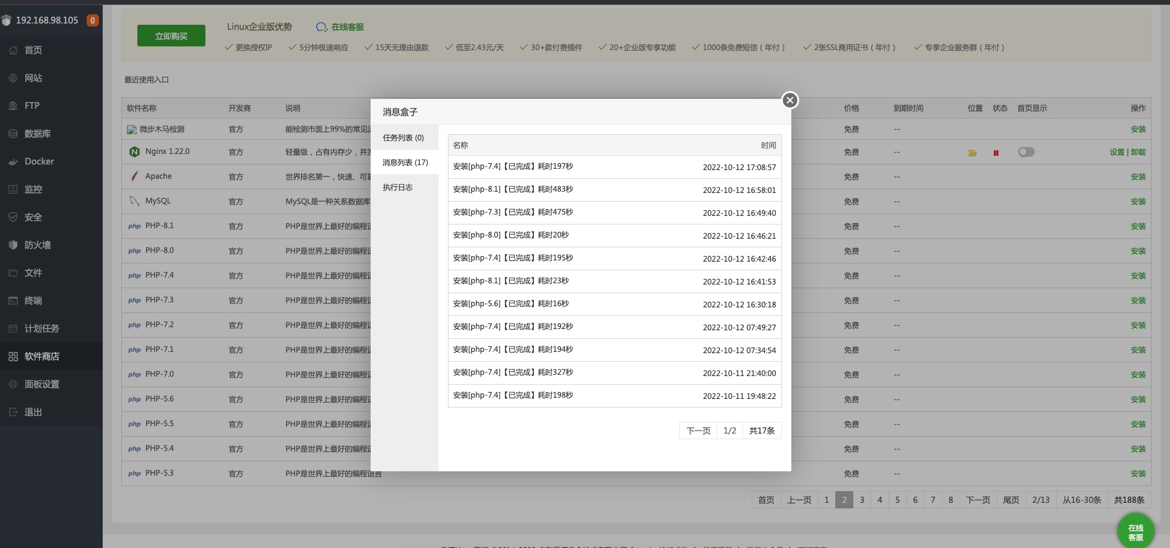Click Nginx red status icon

[996, 153]
